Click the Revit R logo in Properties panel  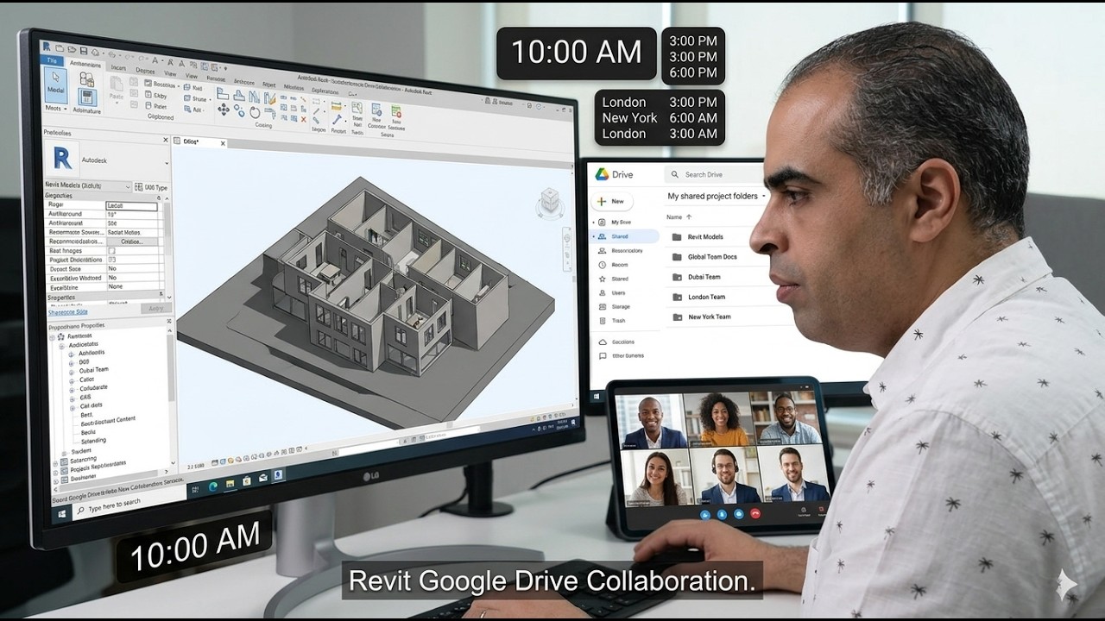[62, 158]
